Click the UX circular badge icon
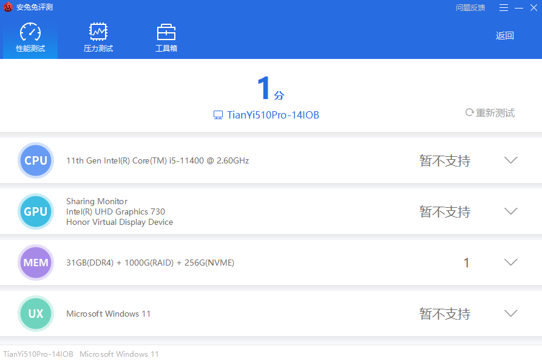Screen dimensions: 542x361 (36, 314)
